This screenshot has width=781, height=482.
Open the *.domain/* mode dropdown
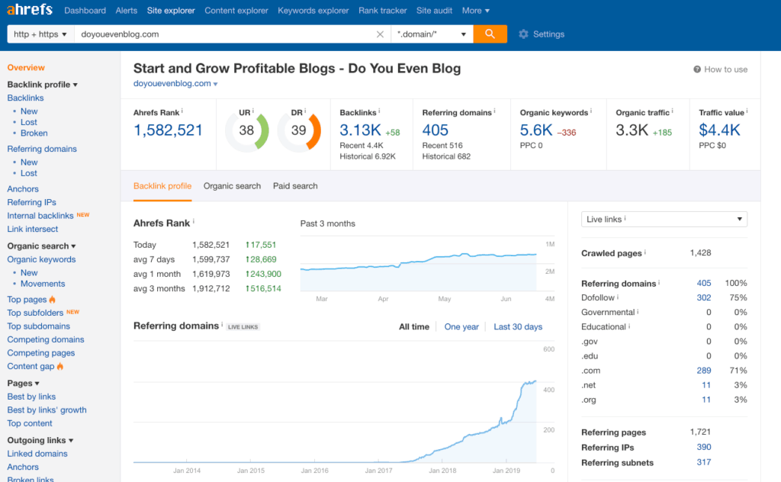432,34
